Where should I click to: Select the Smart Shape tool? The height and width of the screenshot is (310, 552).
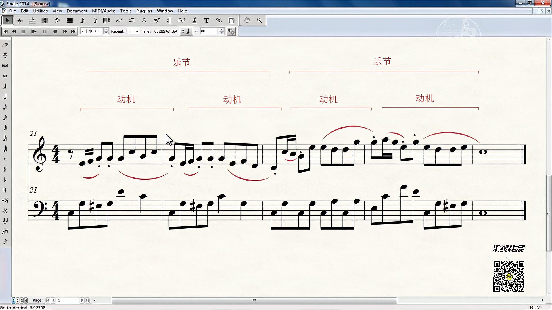tap(132, 20)
